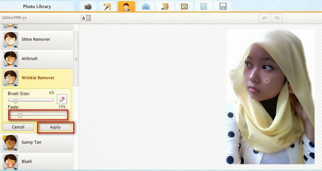This screenshot has width=322, height=171.
Task: Toggle the A/B compare view
Action: coord(86,18)
